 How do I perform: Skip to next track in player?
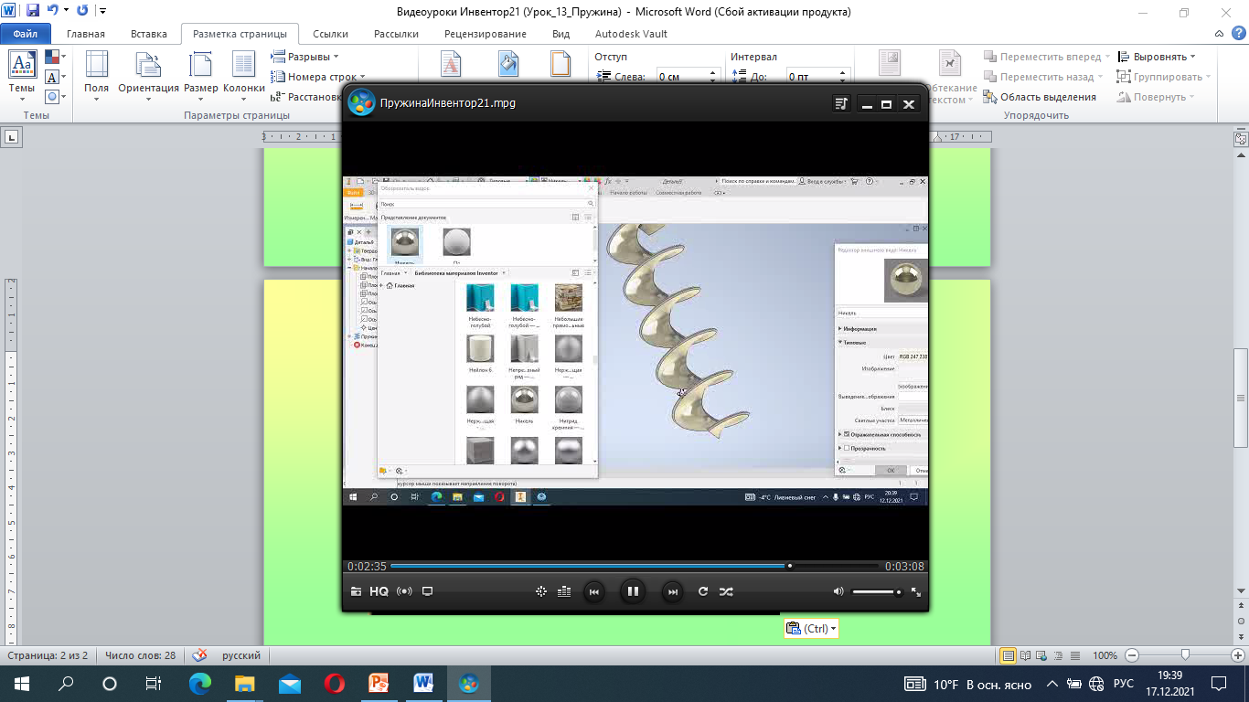(672, 591)
